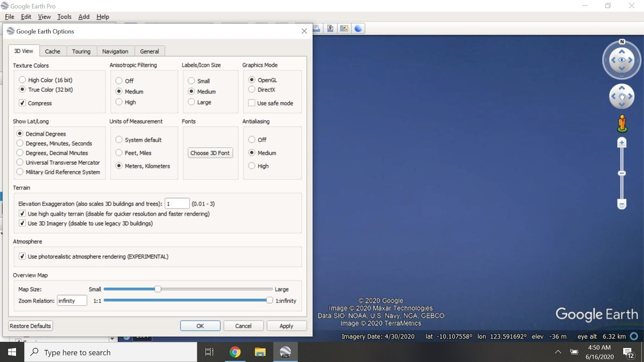The width and height of the screenshot is (644, 362).
Task: Click the Move left arrow on hand joystick
Action: pyautogui.click(x=613, y=97)
